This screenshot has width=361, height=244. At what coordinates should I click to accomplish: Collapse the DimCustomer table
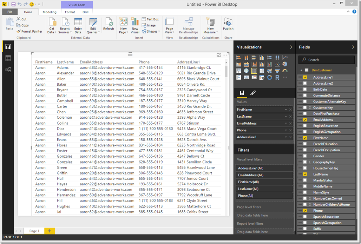pyautogui.click(x=301, y=70)
